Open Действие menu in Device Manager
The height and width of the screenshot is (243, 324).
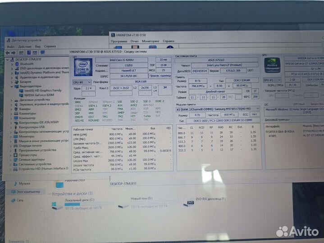[x=25, y=46]
